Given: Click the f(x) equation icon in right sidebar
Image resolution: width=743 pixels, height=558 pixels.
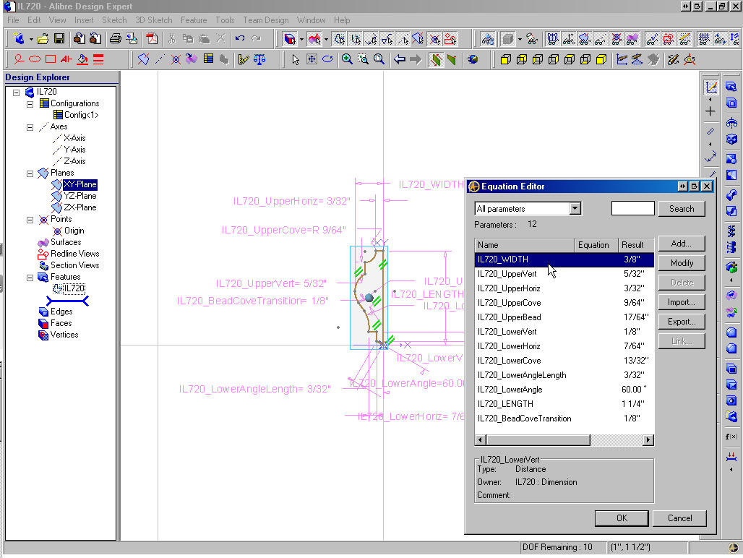Looking at the screenshot, I should pyautogui.click(x=731, y=436).
